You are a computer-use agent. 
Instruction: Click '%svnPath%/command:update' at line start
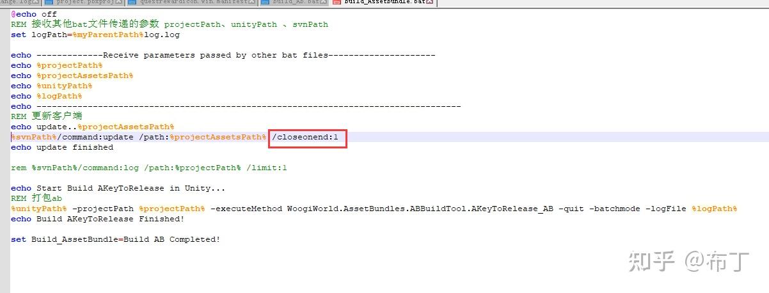tap(72, 137)
